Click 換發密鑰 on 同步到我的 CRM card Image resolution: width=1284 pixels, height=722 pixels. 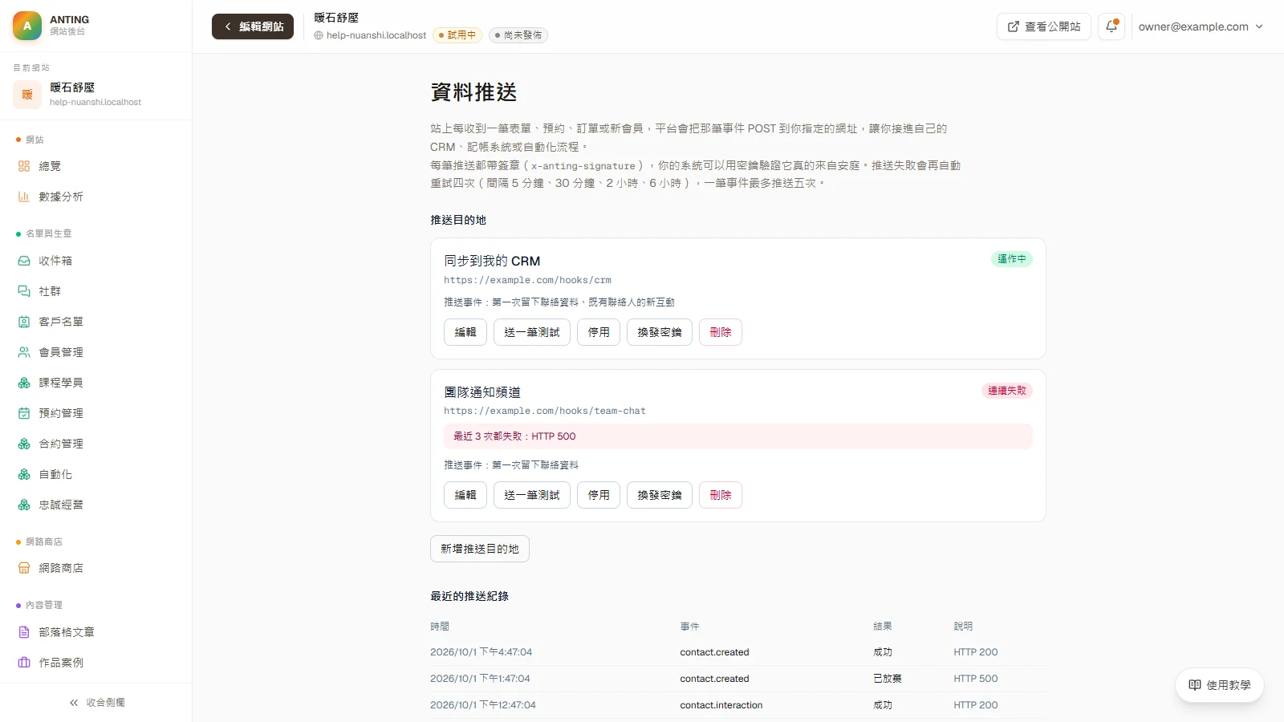coord(660,332)
